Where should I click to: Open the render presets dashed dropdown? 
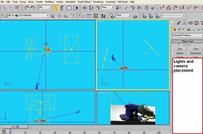tap(174, 15)
